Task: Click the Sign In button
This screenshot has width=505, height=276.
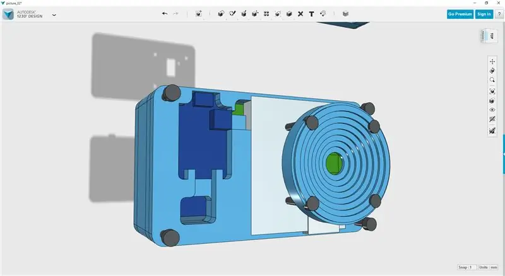Action: coord(484,14)
